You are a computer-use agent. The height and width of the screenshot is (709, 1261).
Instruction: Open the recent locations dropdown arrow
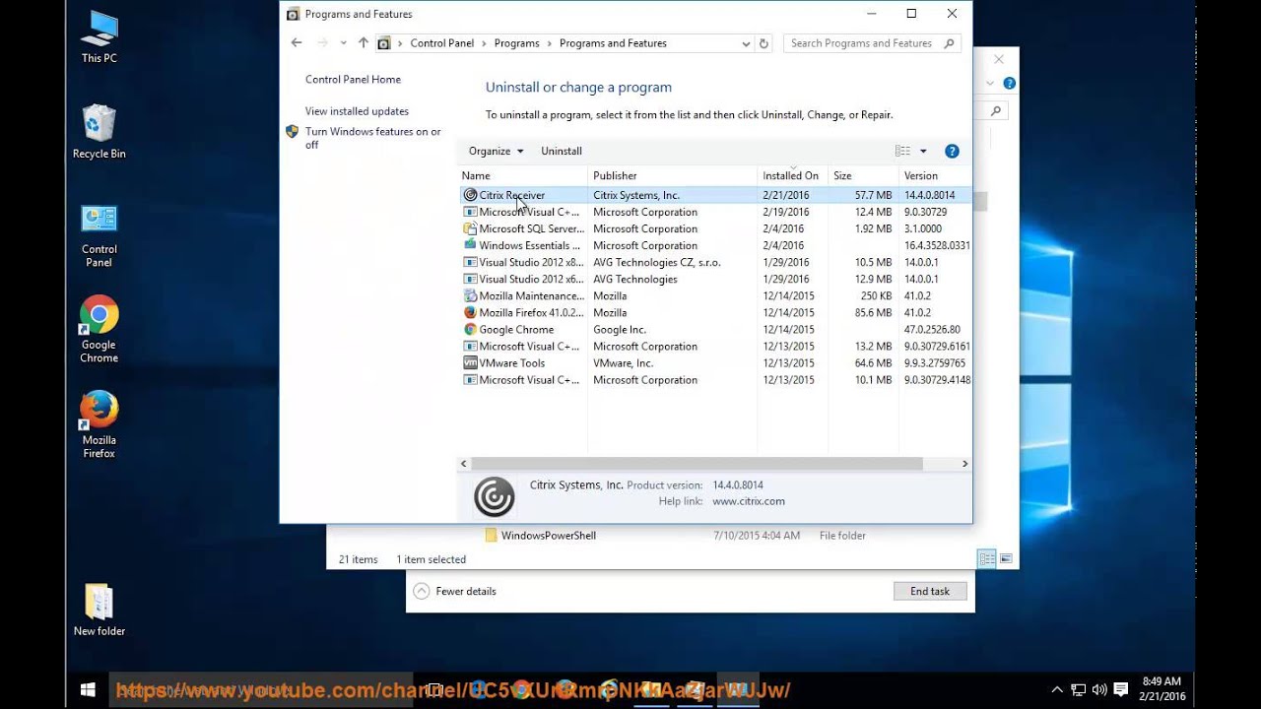343,43
